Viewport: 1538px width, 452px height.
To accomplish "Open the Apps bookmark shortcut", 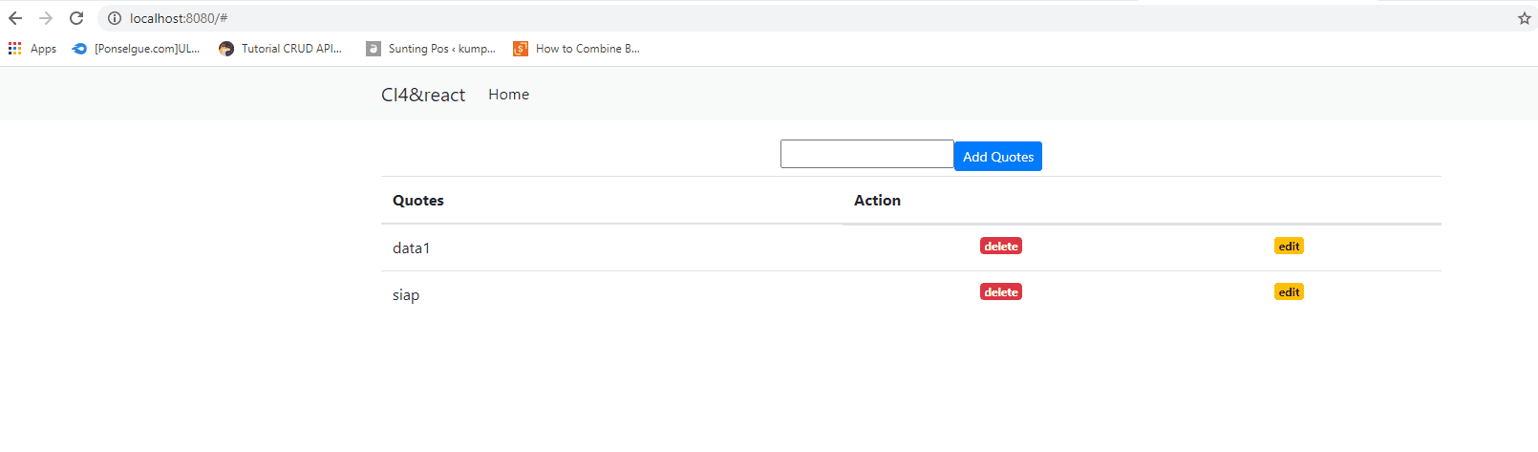I will click(x=32, y=49).
